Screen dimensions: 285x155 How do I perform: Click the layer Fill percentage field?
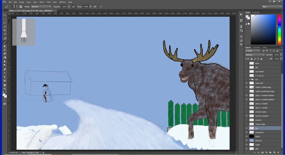point(276,59)
